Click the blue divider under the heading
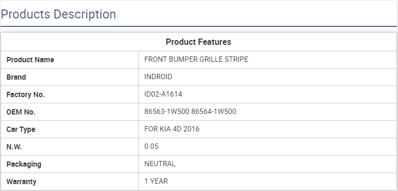This screenshot has height=191, width=398. pos(199,26)
